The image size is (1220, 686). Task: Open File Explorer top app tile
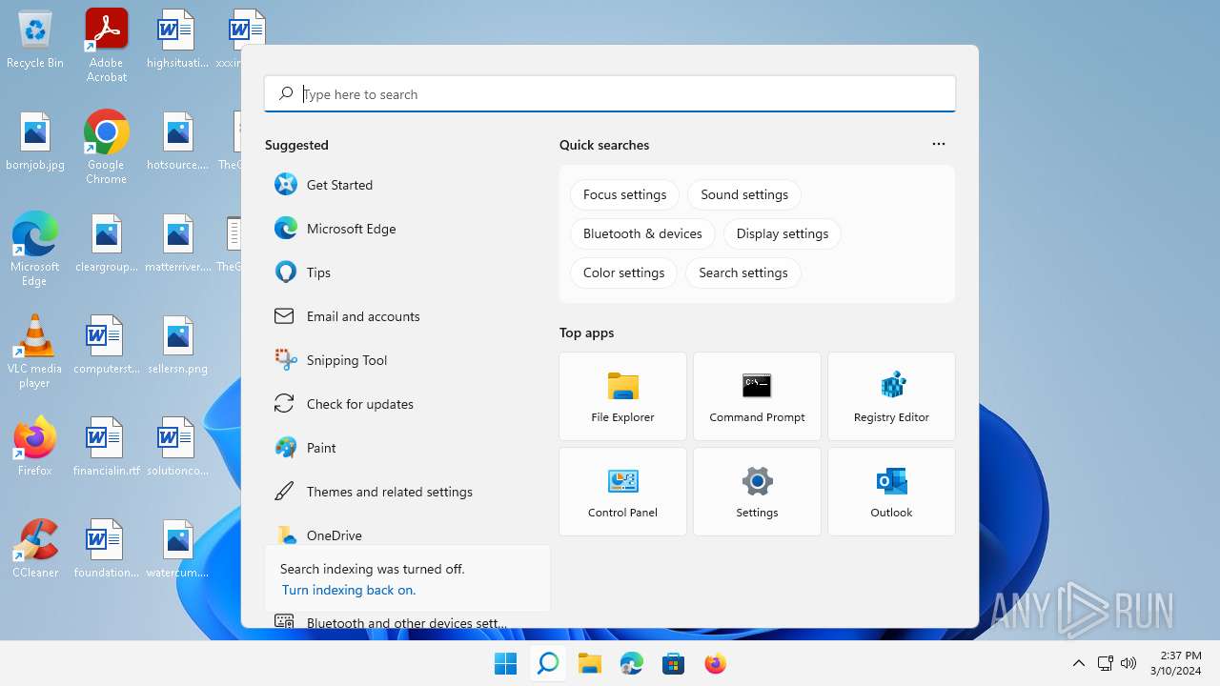pyautogui.click(x=622, y=396)
